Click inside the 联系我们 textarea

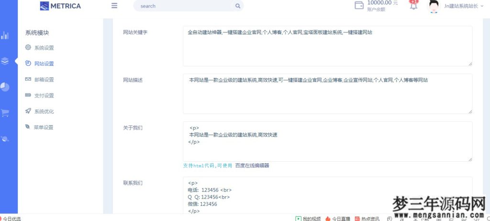point(327,195)
